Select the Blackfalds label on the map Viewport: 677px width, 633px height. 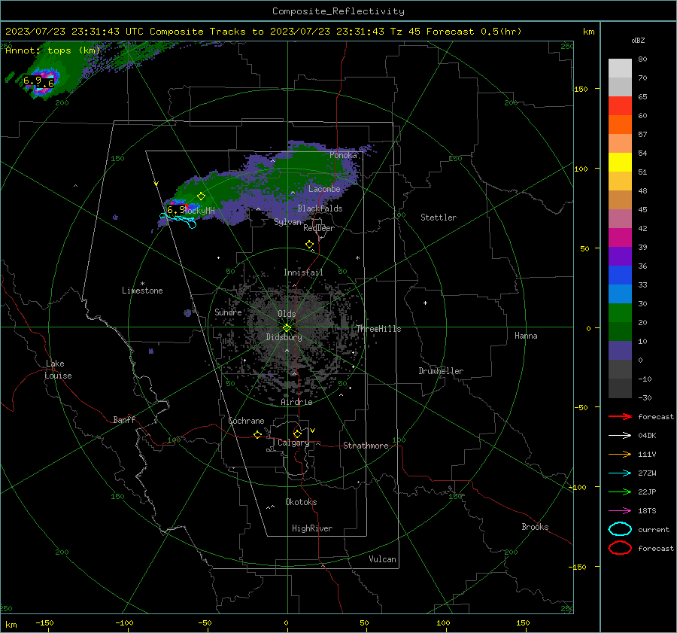(320, 208)
